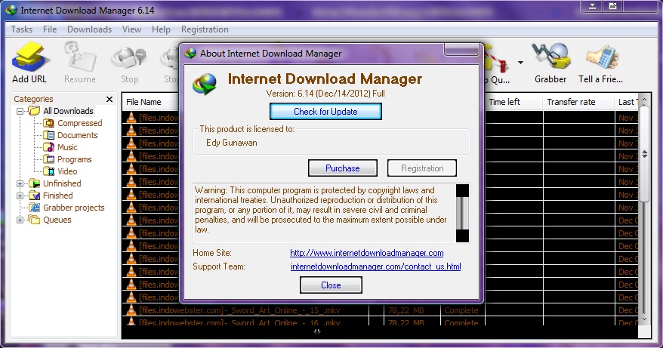
Task: Select the Finished category
Action: tap(58, 196)
